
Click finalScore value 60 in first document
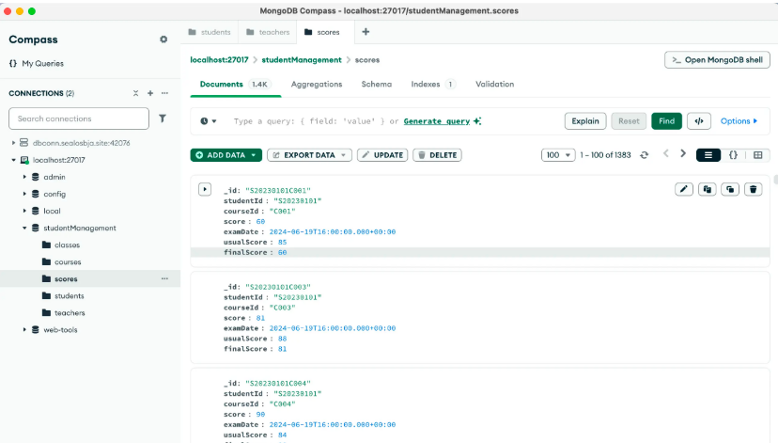282,253
